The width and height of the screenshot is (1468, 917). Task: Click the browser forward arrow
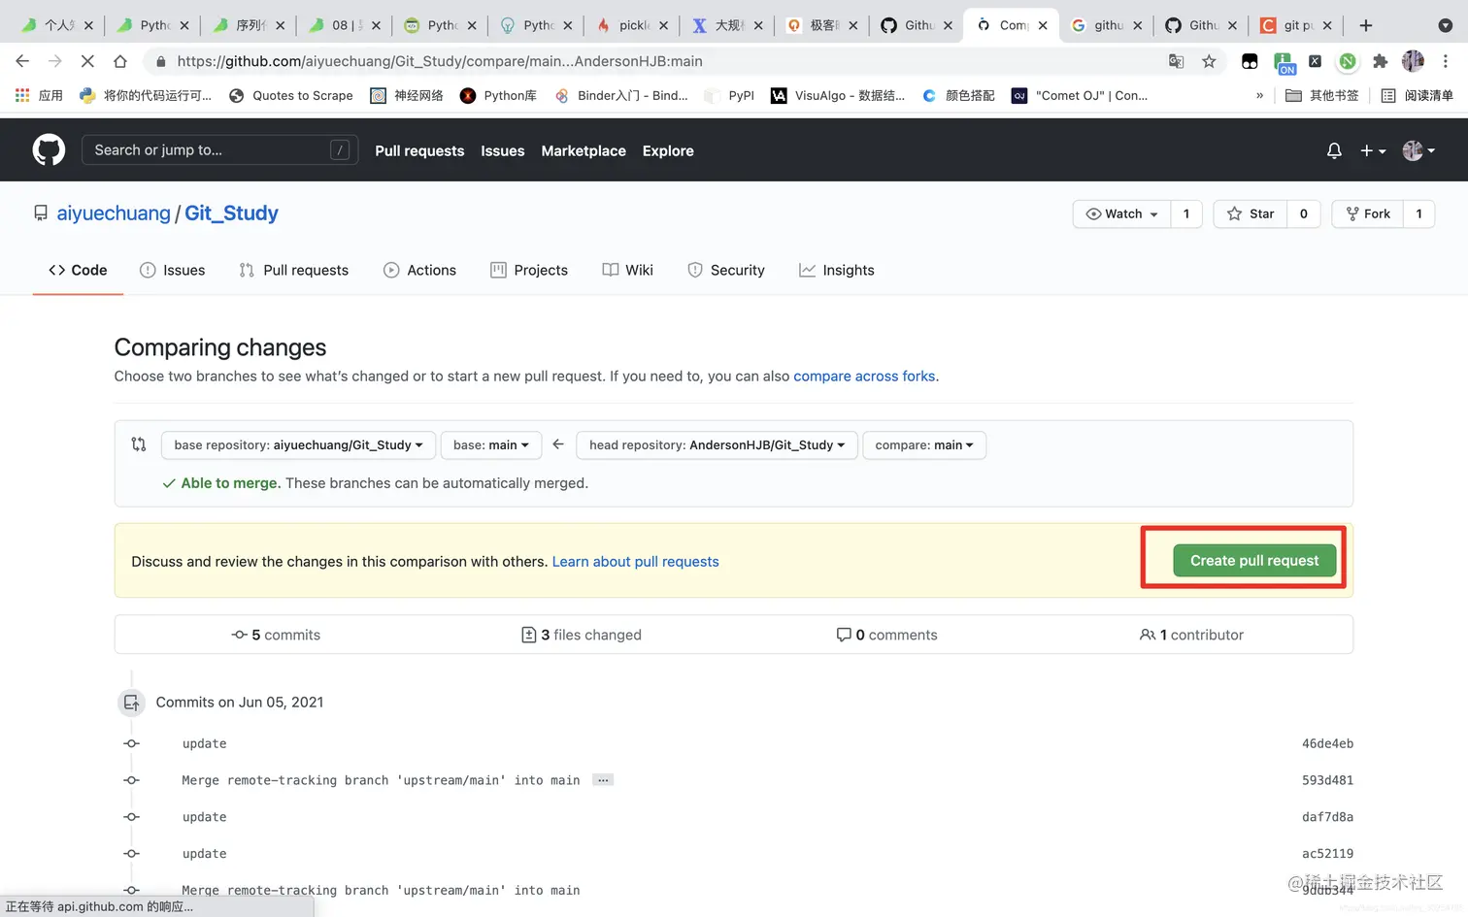coord(54,61)
